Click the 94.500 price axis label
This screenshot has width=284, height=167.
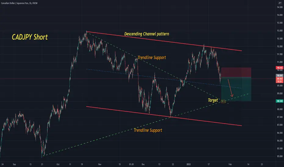point(280,7)
